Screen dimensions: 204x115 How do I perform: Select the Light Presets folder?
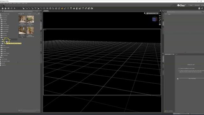point(6,32)
